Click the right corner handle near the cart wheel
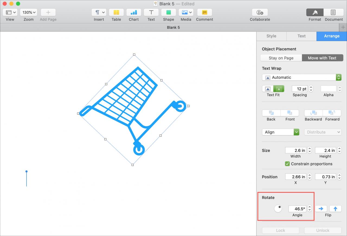This screenshot has height=236, width=347. [x=188, y=106]
